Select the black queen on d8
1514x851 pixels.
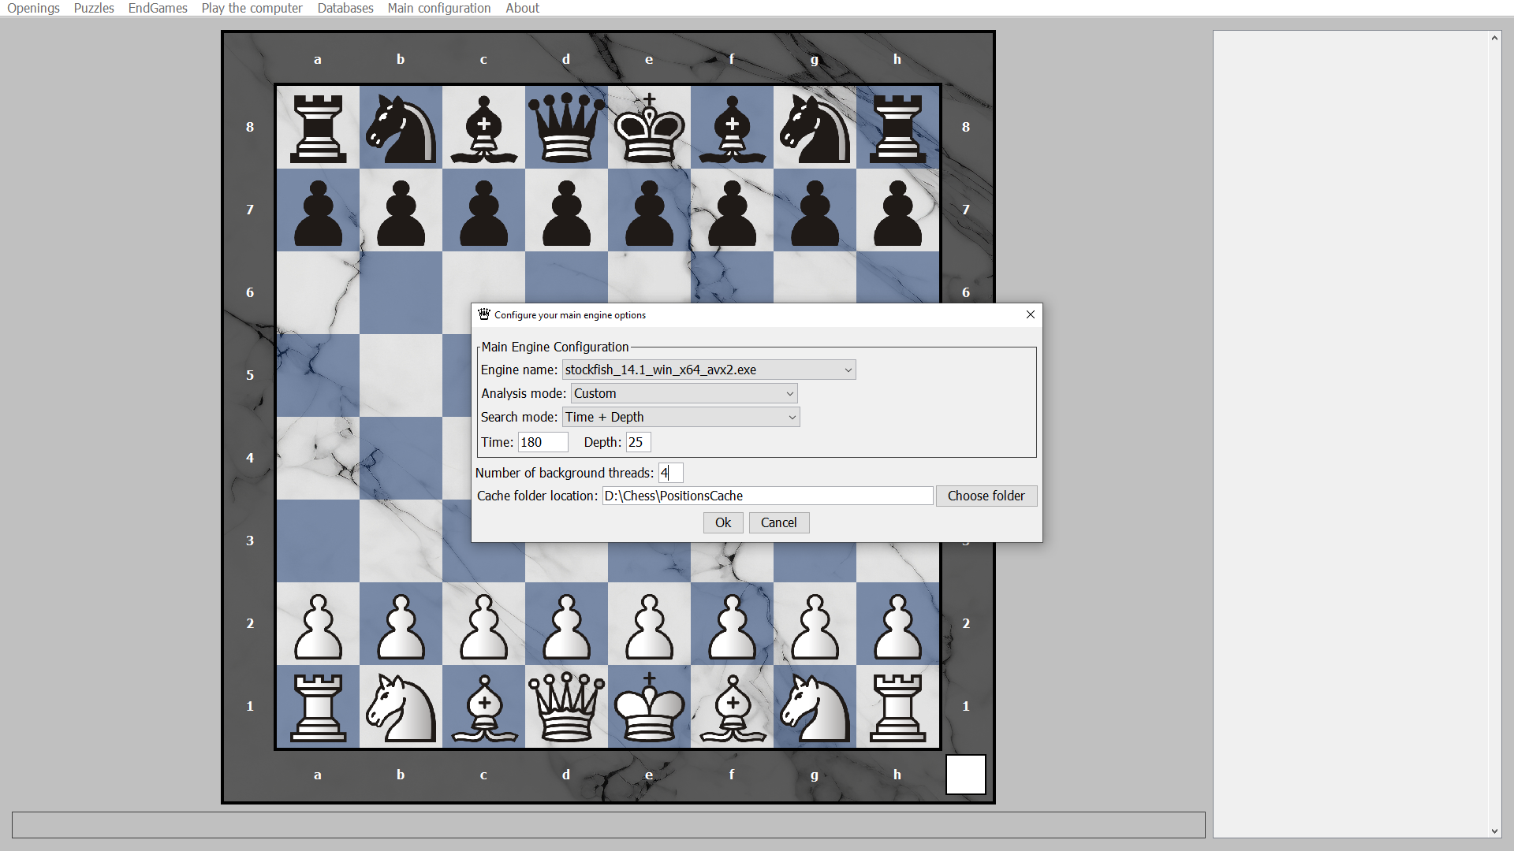point(566,127)
